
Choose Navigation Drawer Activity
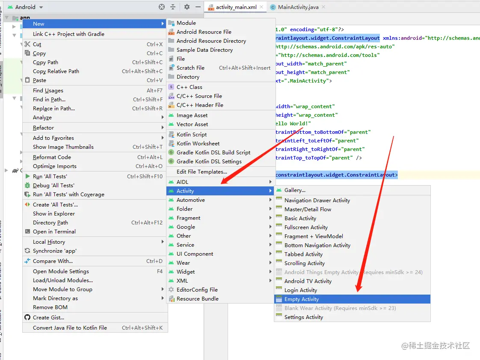pyautogui.click(x=353, y=201)
